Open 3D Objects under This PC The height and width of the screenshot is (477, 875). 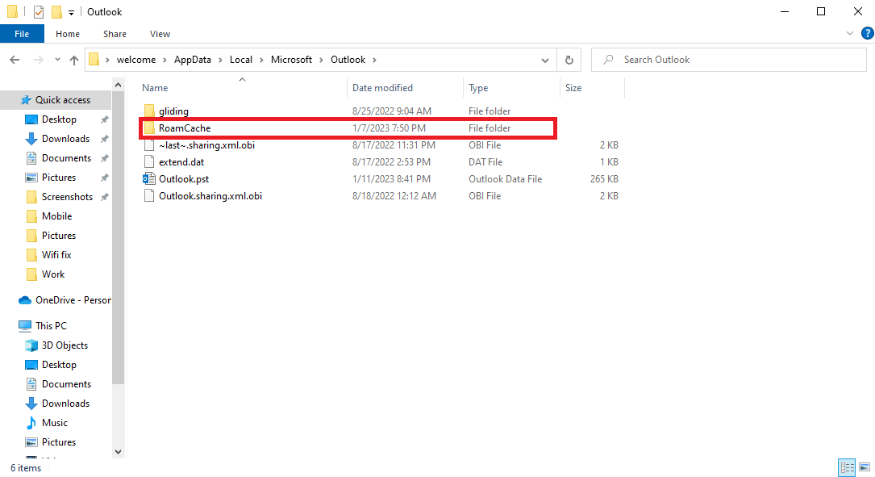[x=65, y=345]
